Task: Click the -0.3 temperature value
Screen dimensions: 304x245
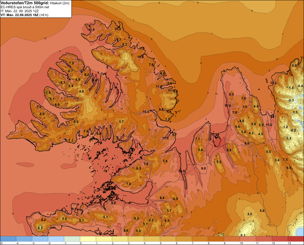Action: (x=291, y=100)
